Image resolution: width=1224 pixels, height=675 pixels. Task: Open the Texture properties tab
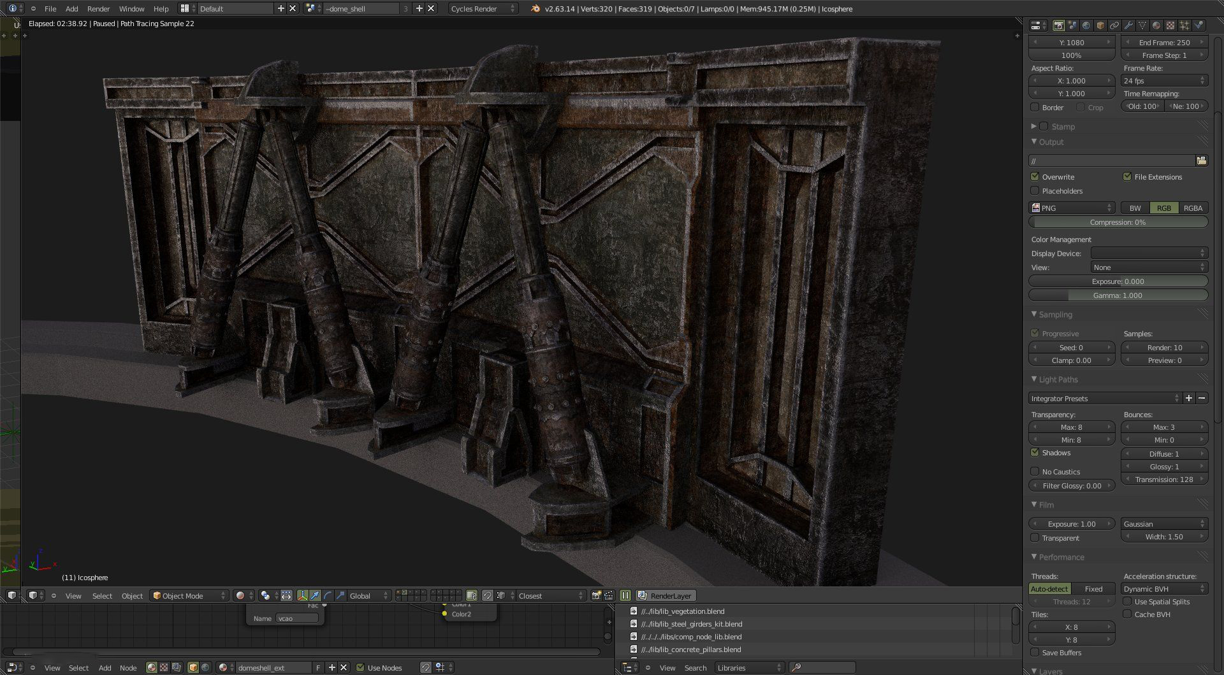tap(1170, 25)
